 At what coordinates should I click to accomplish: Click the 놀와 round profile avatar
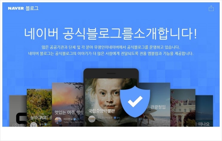click(x=33, y=125)
